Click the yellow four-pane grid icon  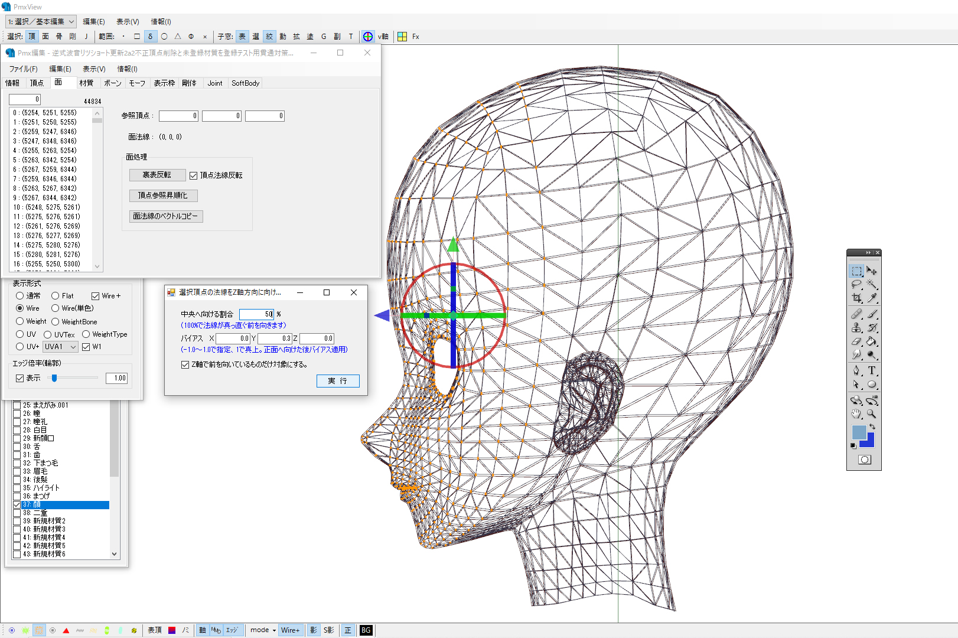(402, 37)
